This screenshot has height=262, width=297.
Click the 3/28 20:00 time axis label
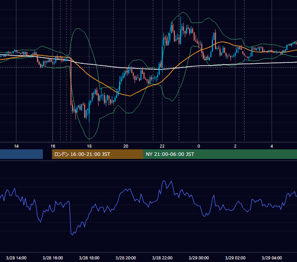[x=126, y=258]
